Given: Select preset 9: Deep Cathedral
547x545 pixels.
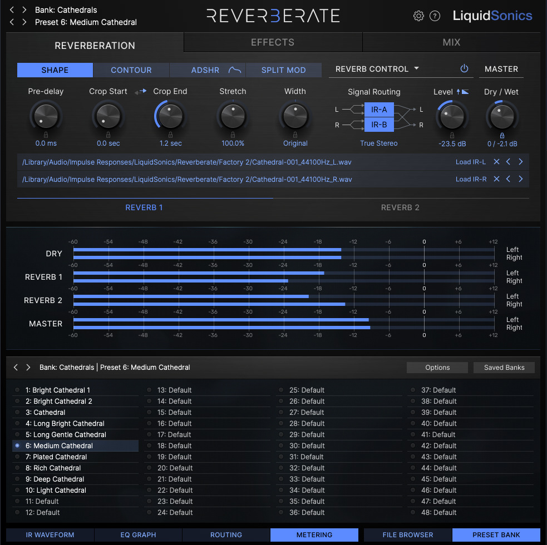Looking at the screenshot, I should (x=75, y=479).
